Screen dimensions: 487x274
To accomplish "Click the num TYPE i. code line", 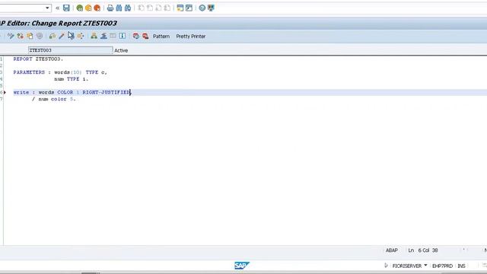I will click(71, 79).
